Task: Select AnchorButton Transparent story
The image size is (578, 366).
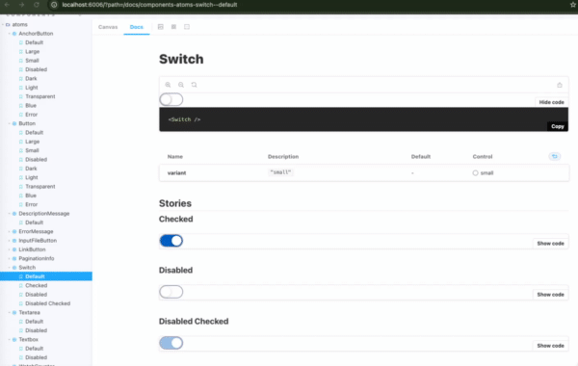Action: (40, 96)
